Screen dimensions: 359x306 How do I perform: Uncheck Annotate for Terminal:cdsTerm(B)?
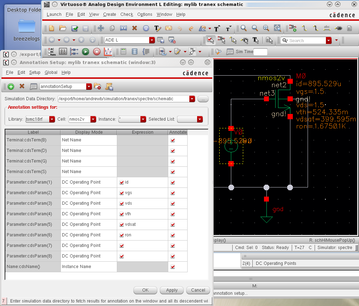tap(172, 140)
